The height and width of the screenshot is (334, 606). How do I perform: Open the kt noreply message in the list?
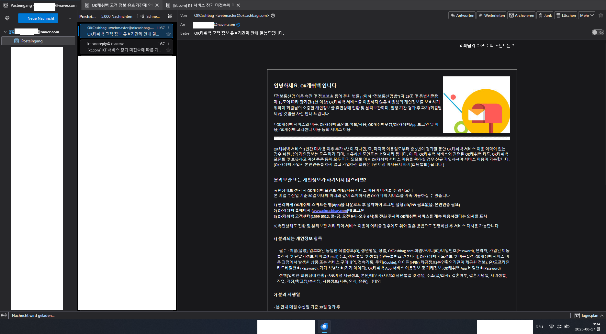(x=126, y=47)
